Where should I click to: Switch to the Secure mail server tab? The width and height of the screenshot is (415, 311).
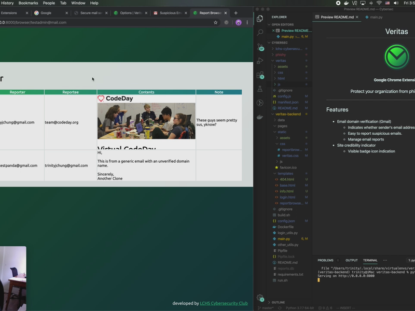click(x=90, y=13)
